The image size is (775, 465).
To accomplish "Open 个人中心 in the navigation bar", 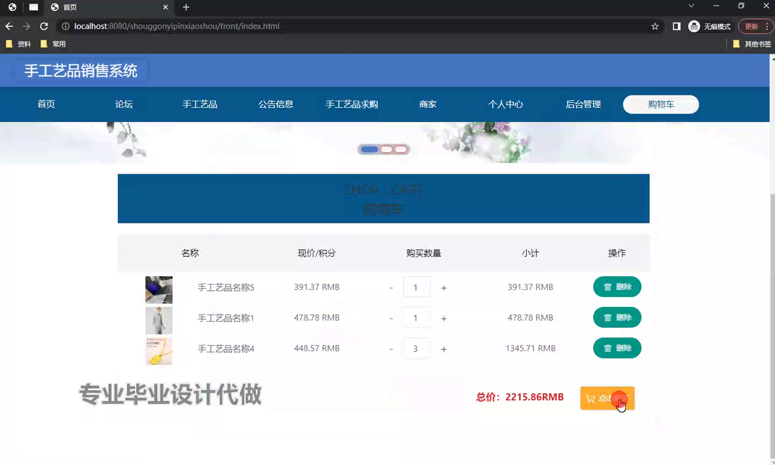I will point(505,104).
